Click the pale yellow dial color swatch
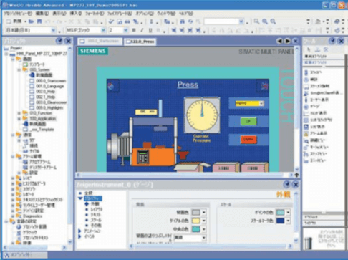 pos(196,221)
